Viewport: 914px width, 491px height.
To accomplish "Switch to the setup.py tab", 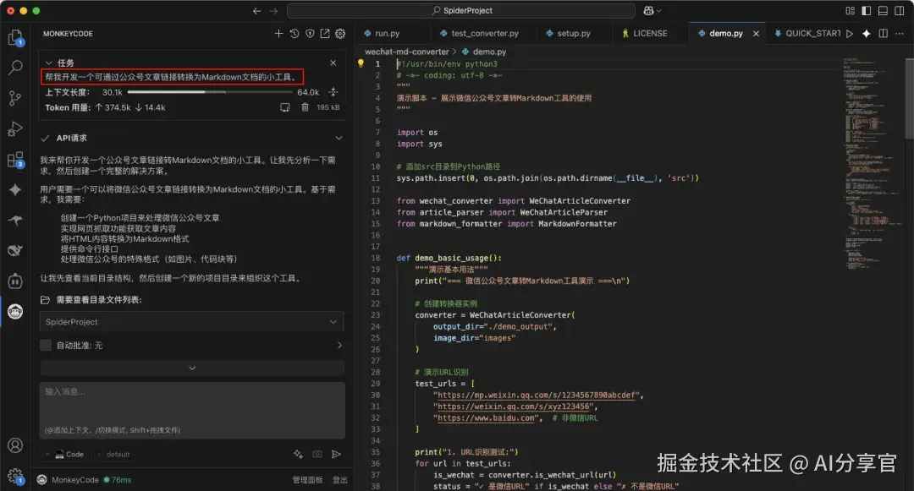I will pos(573,34).
